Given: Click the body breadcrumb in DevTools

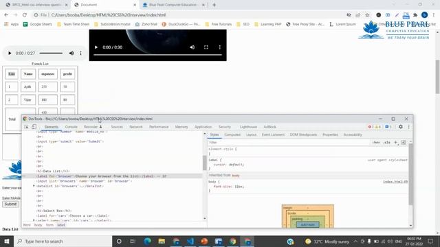Looking at the screenshot, I should pyautogui.click(x=38, y=225).
